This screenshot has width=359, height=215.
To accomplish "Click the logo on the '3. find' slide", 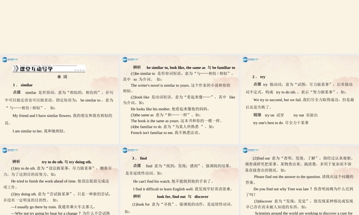I will point(130,150).
